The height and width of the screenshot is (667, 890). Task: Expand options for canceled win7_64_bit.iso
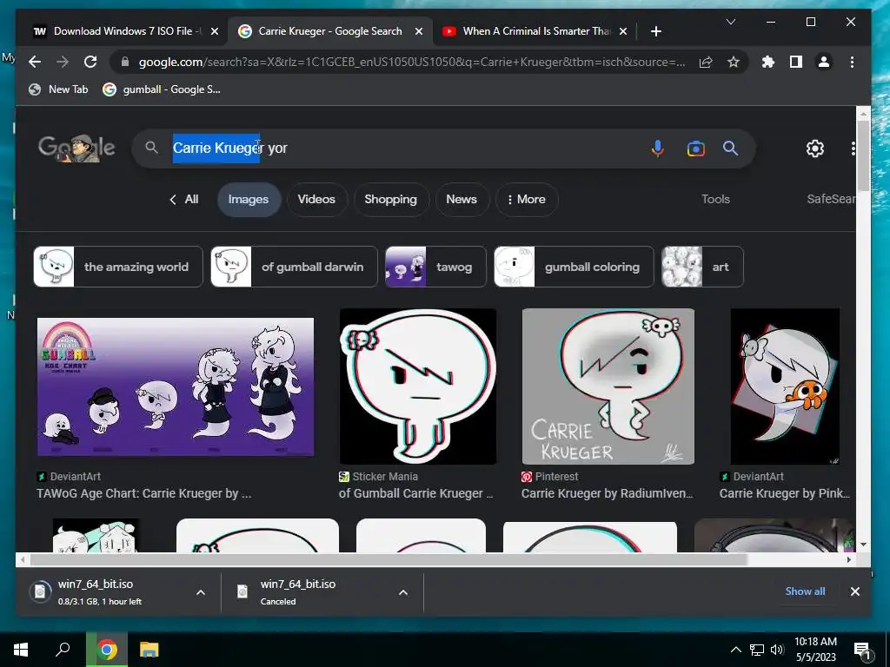403,592
